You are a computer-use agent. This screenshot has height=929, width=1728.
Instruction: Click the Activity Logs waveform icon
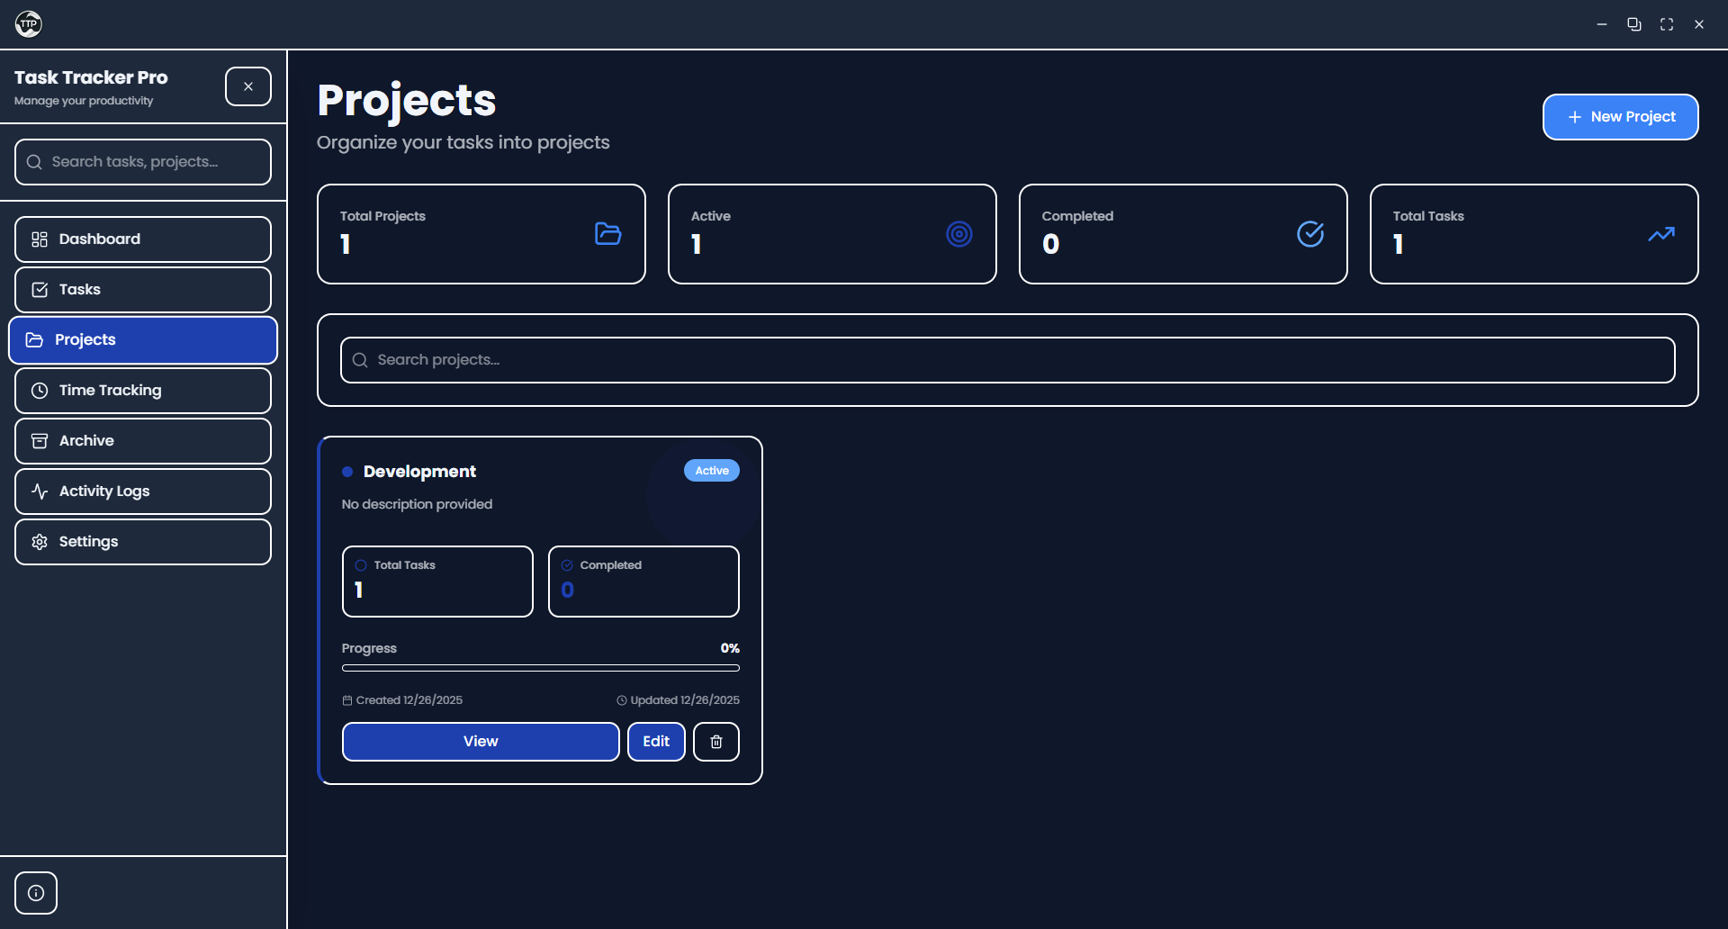click(39, 491)
